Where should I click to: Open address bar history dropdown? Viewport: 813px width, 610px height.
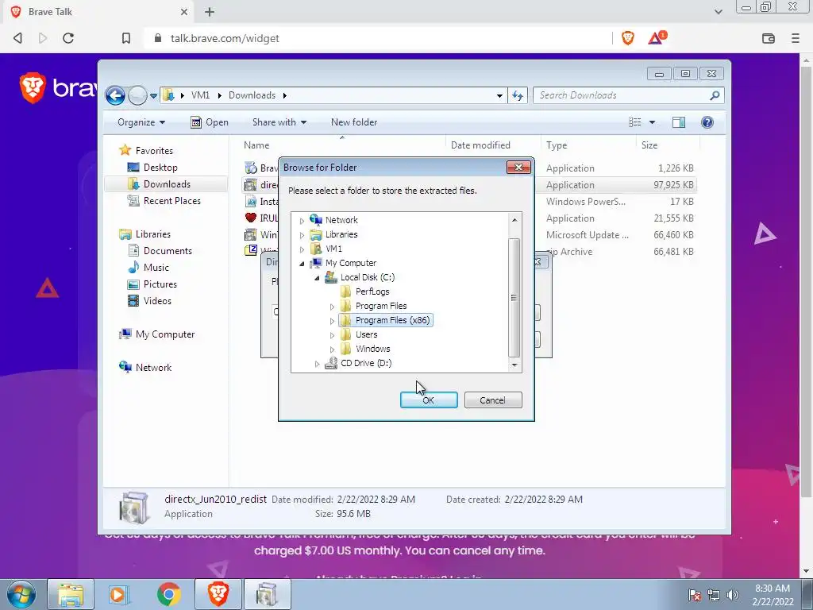pyautogui.click(x=499, y=95)
